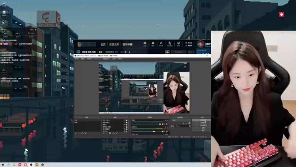The height and width of the screenshot is (167, 296).
Task: Remove the scene transition with the minus icon
Action: click(186, 123)
